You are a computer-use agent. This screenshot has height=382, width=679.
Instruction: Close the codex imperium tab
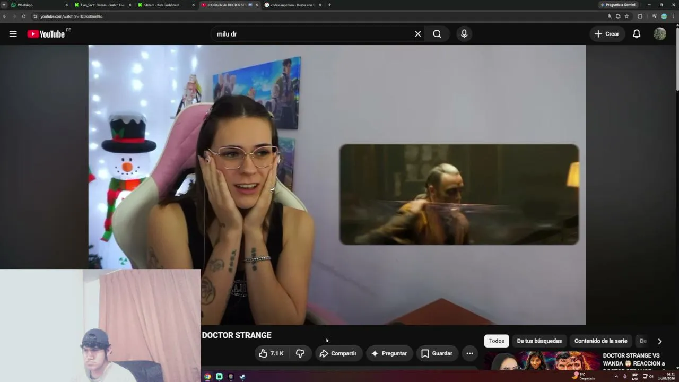[320, 5]
